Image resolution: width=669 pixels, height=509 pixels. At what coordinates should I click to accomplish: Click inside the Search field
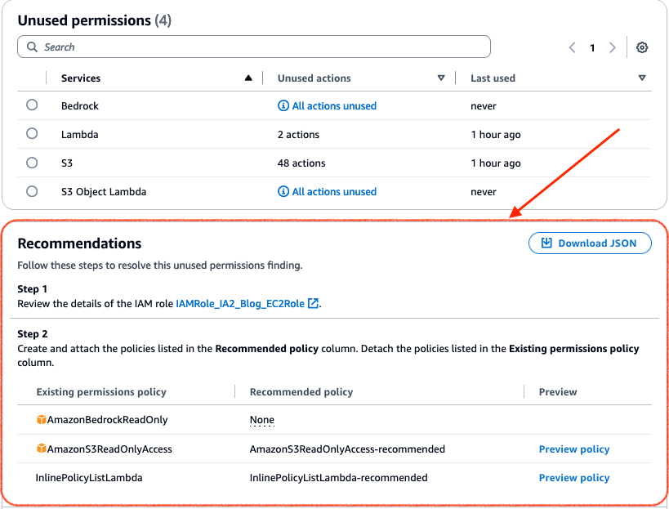tap(245, 47)
